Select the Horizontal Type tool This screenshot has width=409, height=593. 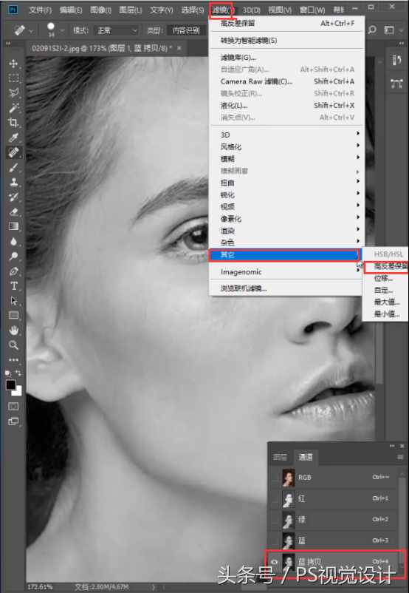pyautogui.click(x=13, y=286)
